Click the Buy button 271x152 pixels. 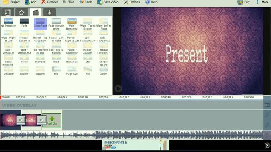[243, 2]
